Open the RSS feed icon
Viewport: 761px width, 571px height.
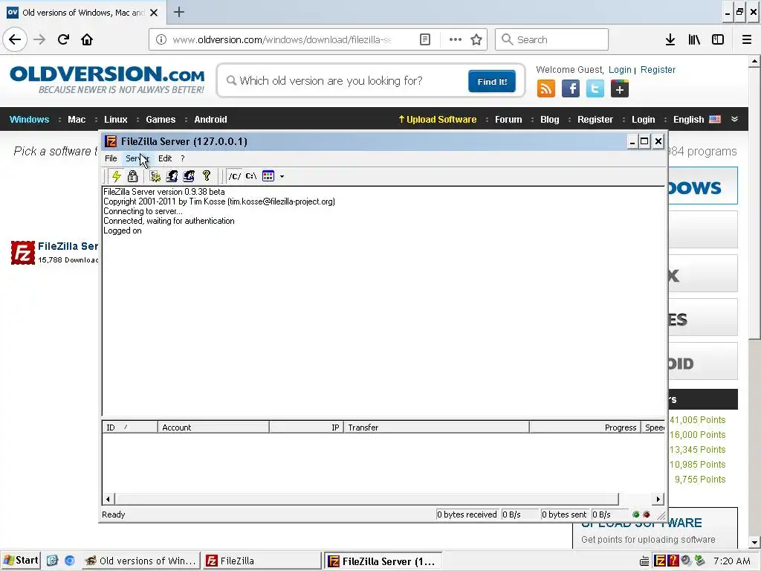coord(546,89)
